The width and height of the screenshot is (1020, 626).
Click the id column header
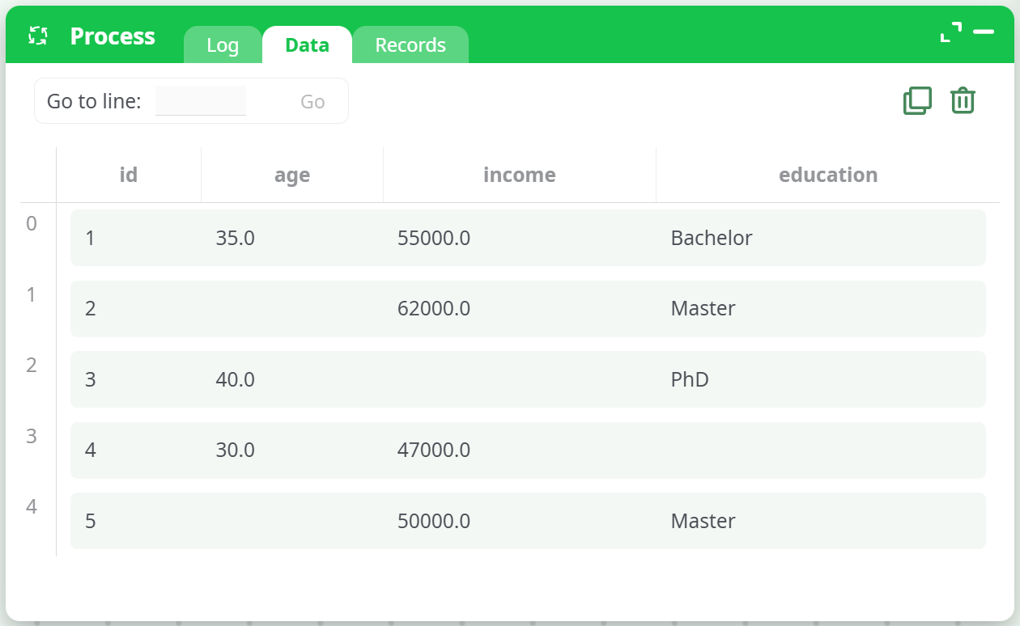129,175
